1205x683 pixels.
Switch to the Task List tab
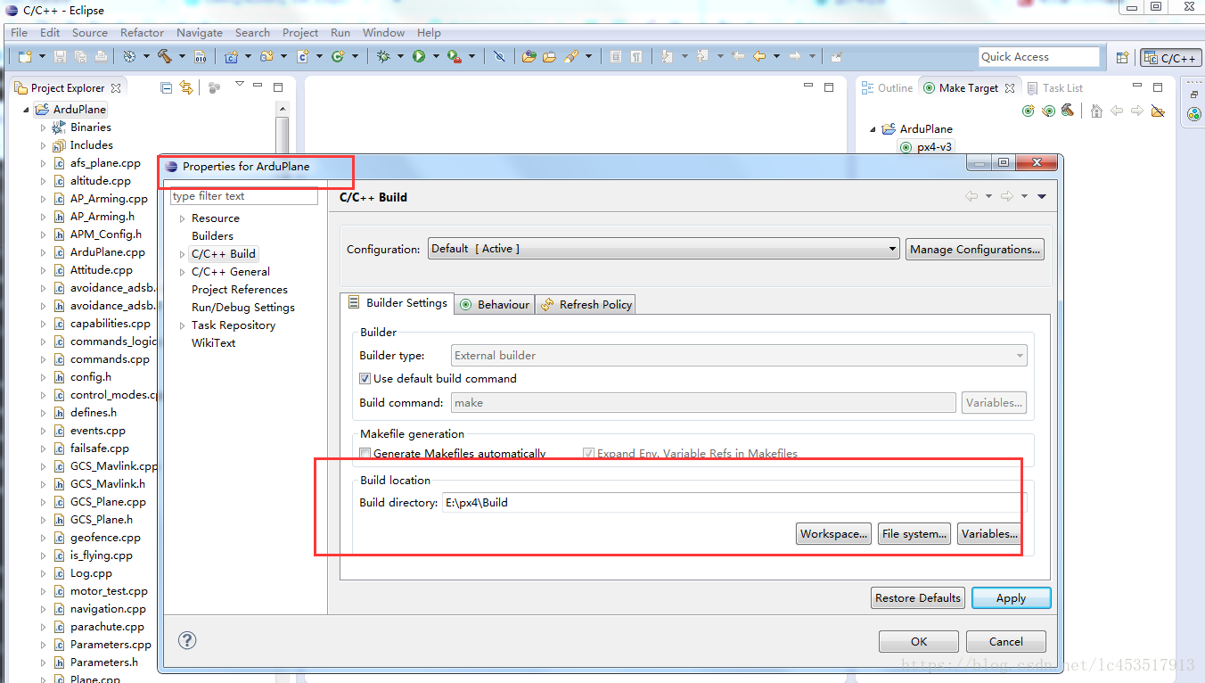click(1054, 87)
